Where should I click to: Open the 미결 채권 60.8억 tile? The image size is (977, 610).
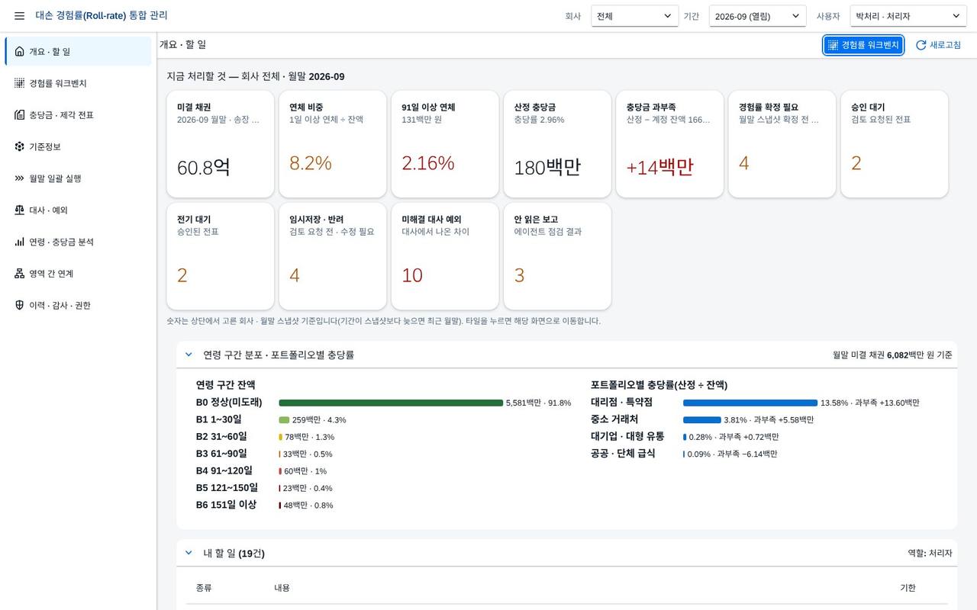pyautogui.click(x=221, y=144)
